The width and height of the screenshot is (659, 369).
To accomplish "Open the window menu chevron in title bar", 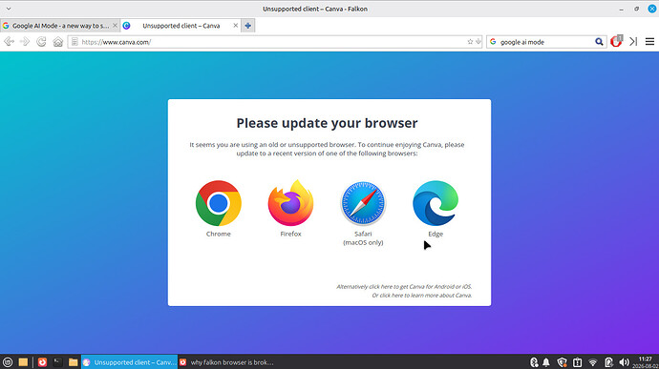I will coord(9,9).
